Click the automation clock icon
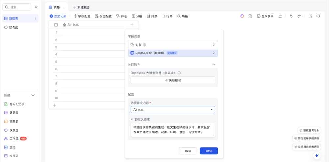 250,16
